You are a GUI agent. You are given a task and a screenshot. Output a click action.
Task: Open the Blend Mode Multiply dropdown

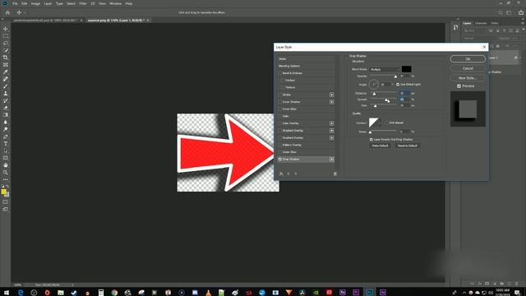pos(385,69)
